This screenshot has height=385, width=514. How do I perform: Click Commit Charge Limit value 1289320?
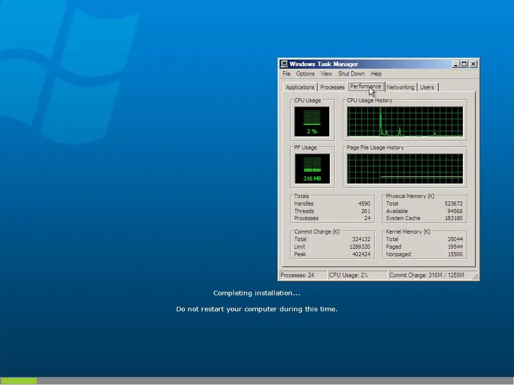[x=360, y=247]
